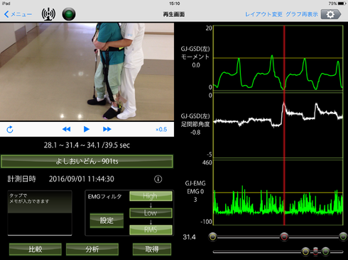Toggle the Low EMG filter
The image size is (348, 260).
151,213
